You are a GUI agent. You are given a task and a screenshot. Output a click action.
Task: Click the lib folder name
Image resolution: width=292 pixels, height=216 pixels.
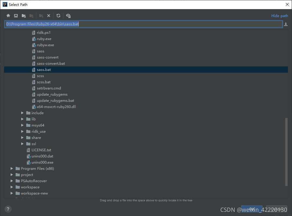(34, 119)
